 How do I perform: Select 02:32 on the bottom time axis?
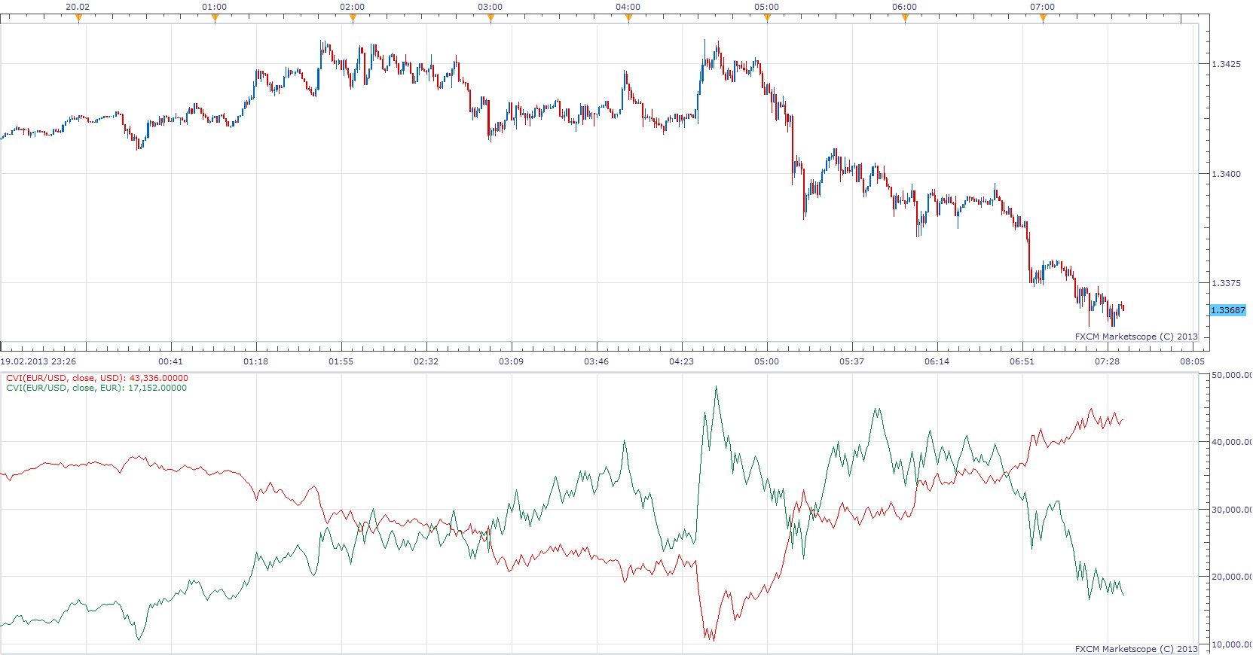[426, 361]
